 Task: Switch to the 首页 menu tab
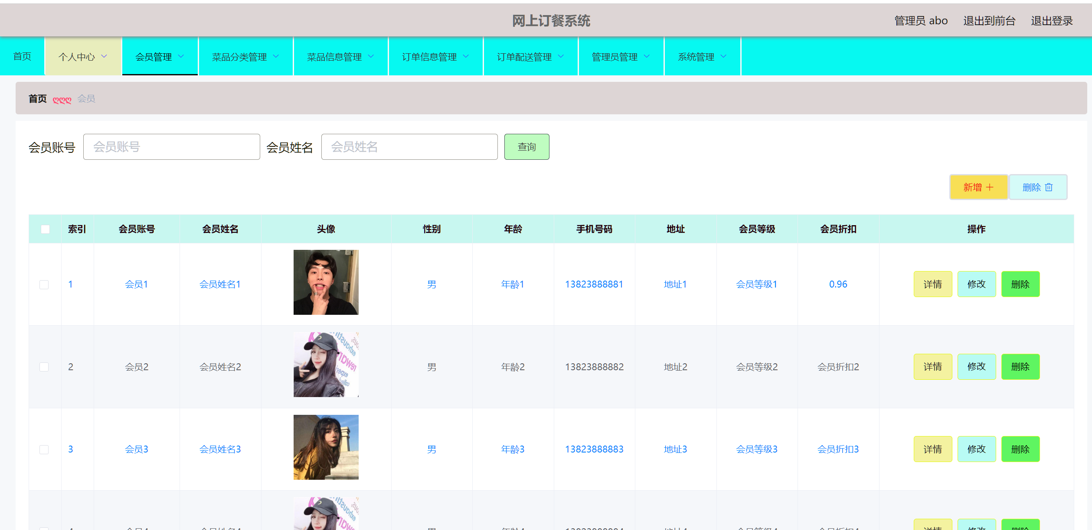[22, 56]
